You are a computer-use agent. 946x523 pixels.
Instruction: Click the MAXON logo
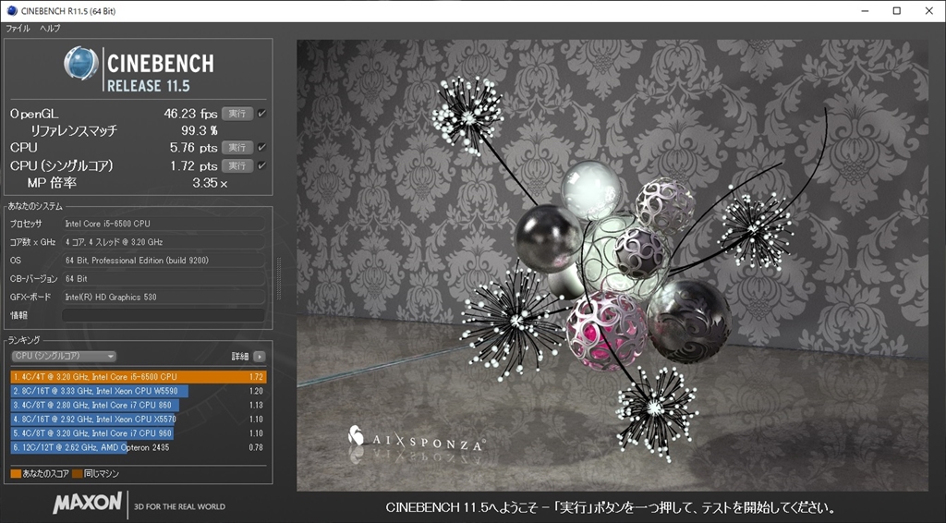coord(88,503)
